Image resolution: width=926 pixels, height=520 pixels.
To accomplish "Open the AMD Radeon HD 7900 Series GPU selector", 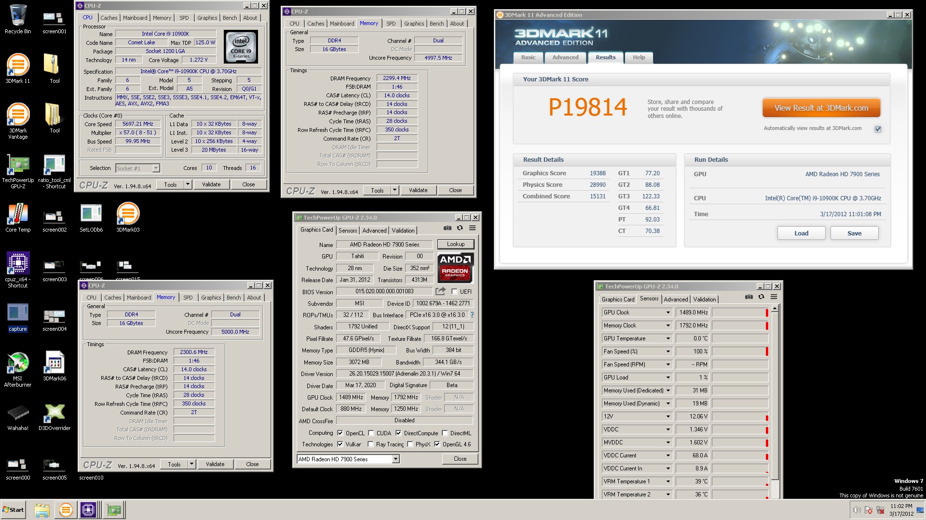I will tap(348, 459).
